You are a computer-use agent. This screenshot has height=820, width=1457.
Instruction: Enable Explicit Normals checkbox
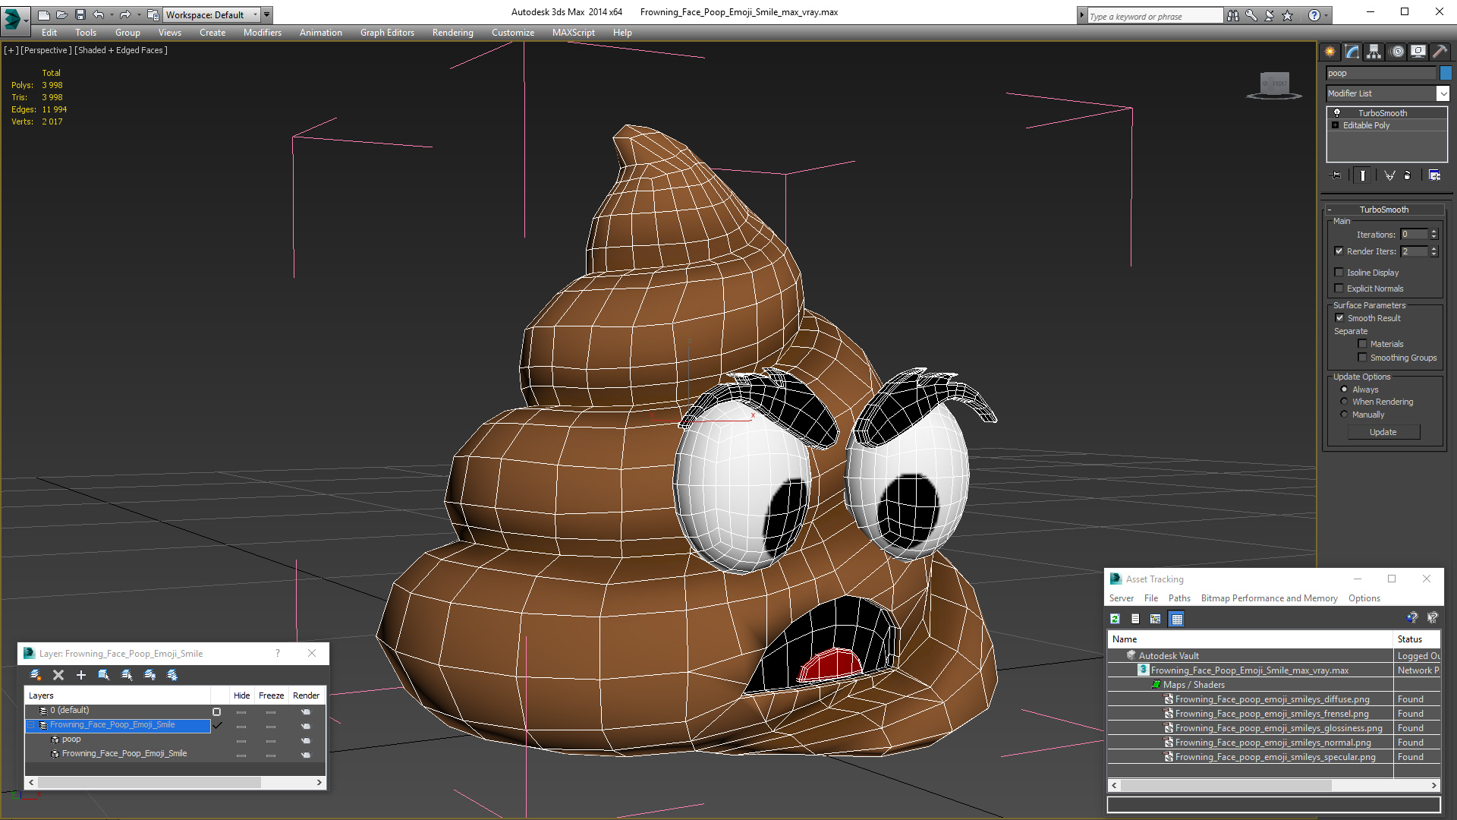click(x=1339, y=289)
